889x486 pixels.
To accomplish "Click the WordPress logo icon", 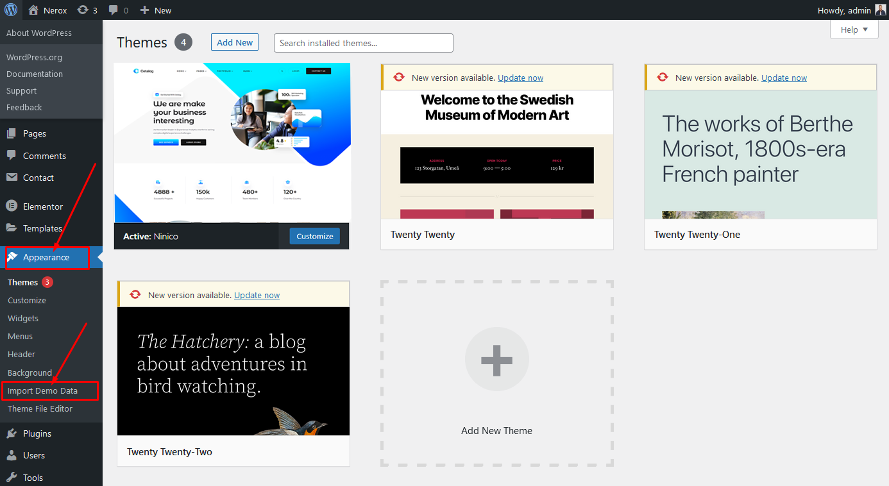I will pos(11,10).
